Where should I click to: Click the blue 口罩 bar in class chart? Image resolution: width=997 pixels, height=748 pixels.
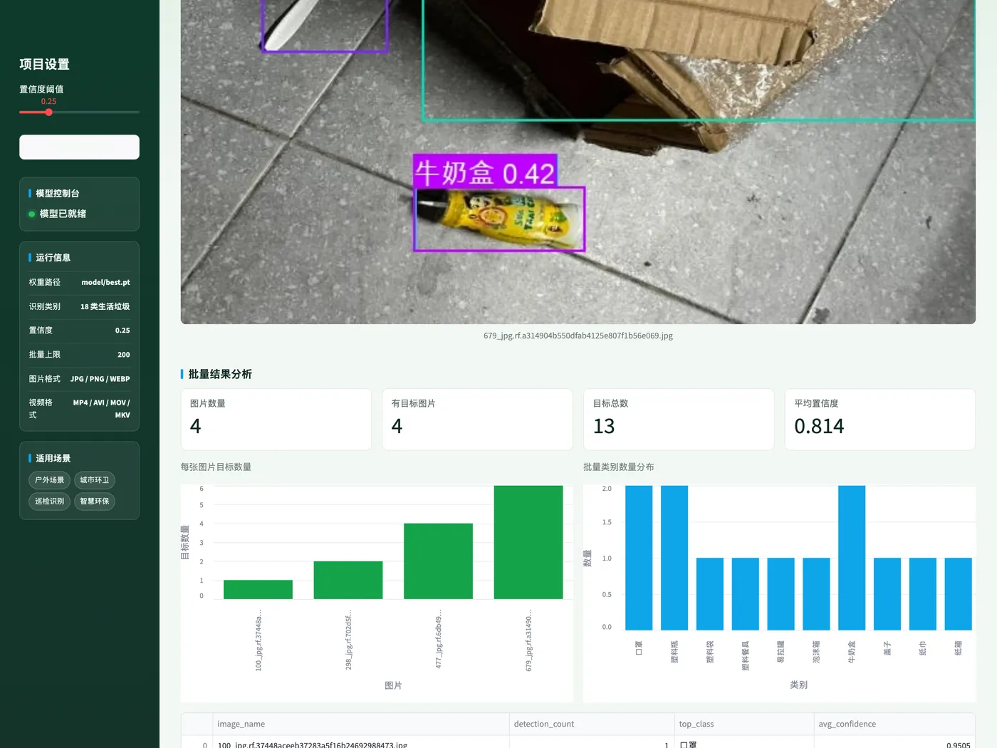point(639,558)
